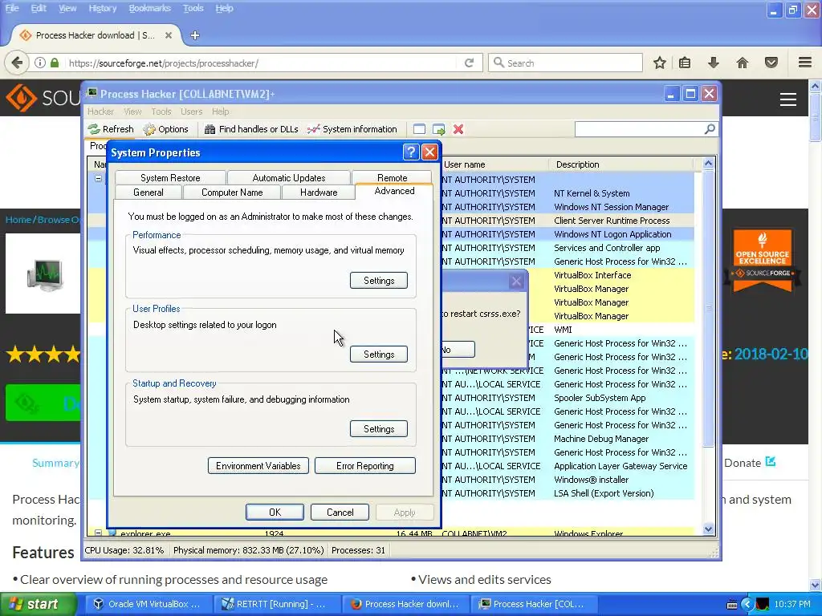Switch to the Remote tab
The height and width of the screenshot is (616, 822).
(392, 177)
